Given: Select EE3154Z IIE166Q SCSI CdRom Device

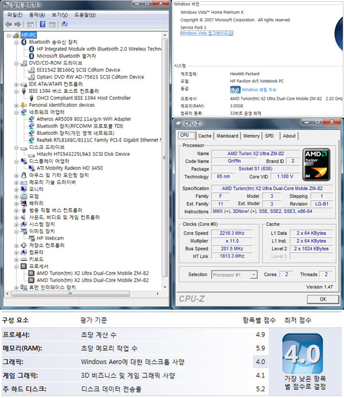Looking at the screenshot, I should pos(79,70).
